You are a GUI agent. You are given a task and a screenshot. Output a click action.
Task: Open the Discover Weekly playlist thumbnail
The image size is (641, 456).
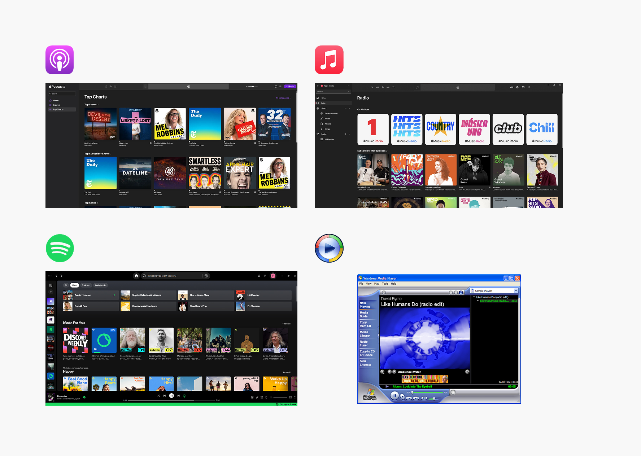75,340
